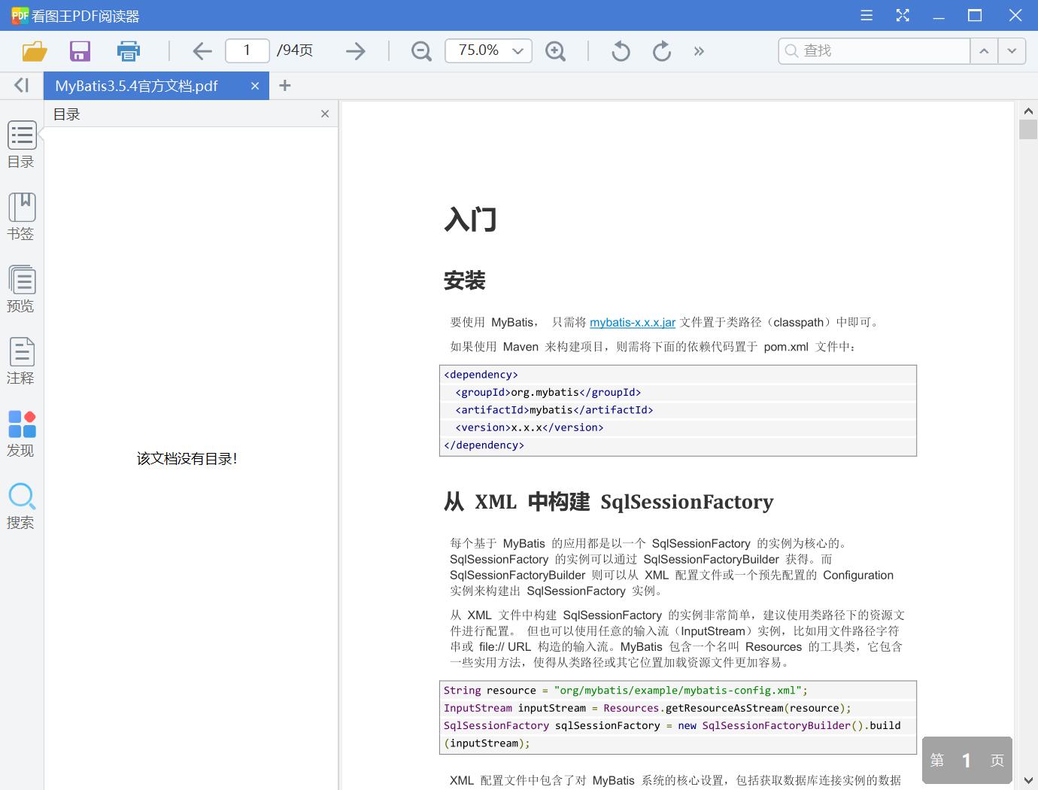Rotate the page clockwise
1038x790 pixels.
point(662,51)
